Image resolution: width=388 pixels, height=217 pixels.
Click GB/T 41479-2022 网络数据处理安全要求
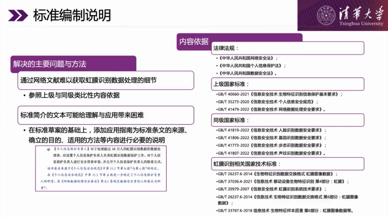click(271, 109)
